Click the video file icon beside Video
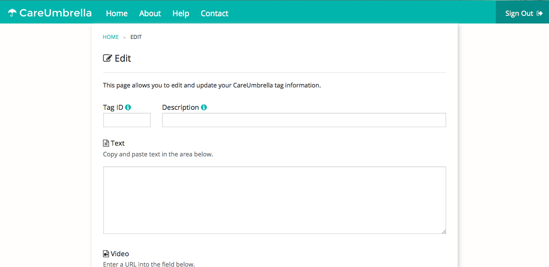This screenshot has height=267, width=549. click(x=106, y=254)
